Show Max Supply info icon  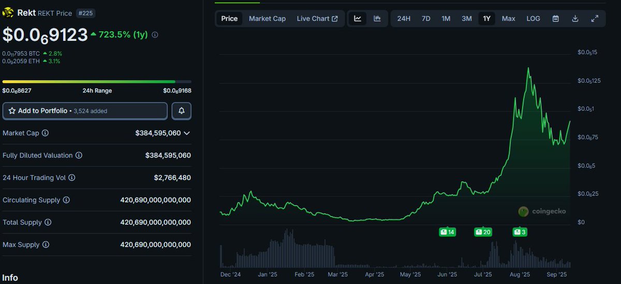(45, 244)
